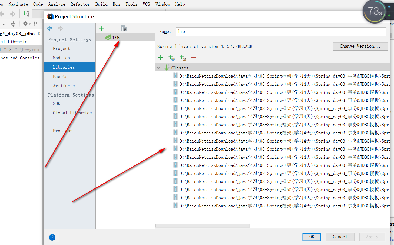The image size is (394, 245).
Task: Remove a class root with the red minus
Action: coord(194,57)
